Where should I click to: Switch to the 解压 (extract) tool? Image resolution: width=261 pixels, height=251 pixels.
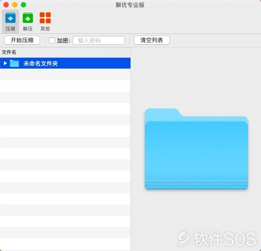point(28,21)
